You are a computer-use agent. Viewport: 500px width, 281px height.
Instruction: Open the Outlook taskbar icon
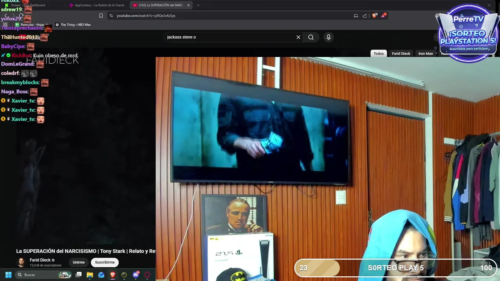click(101, 275)
